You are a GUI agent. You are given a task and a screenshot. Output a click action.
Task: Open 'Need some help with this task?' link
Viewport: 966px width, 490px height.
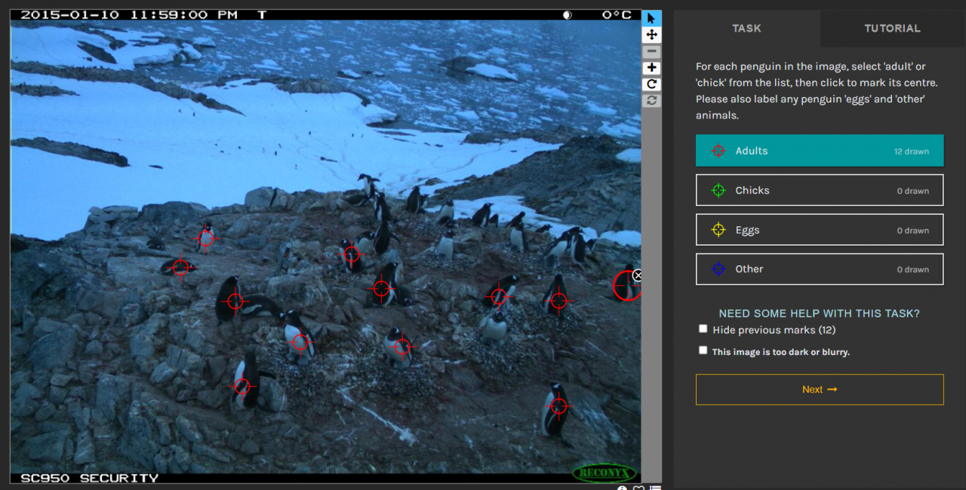pos(820,314)
